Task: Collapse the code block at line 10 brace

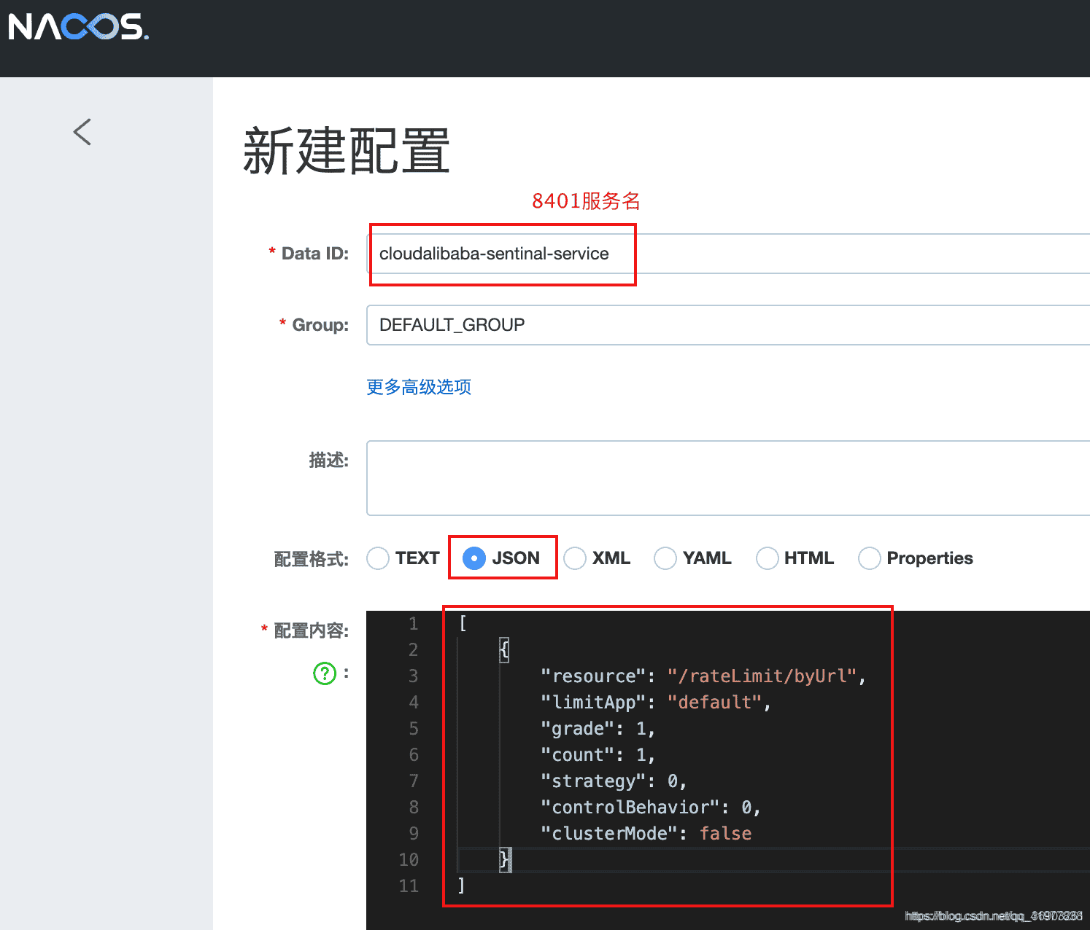Action: coord(503,859)
